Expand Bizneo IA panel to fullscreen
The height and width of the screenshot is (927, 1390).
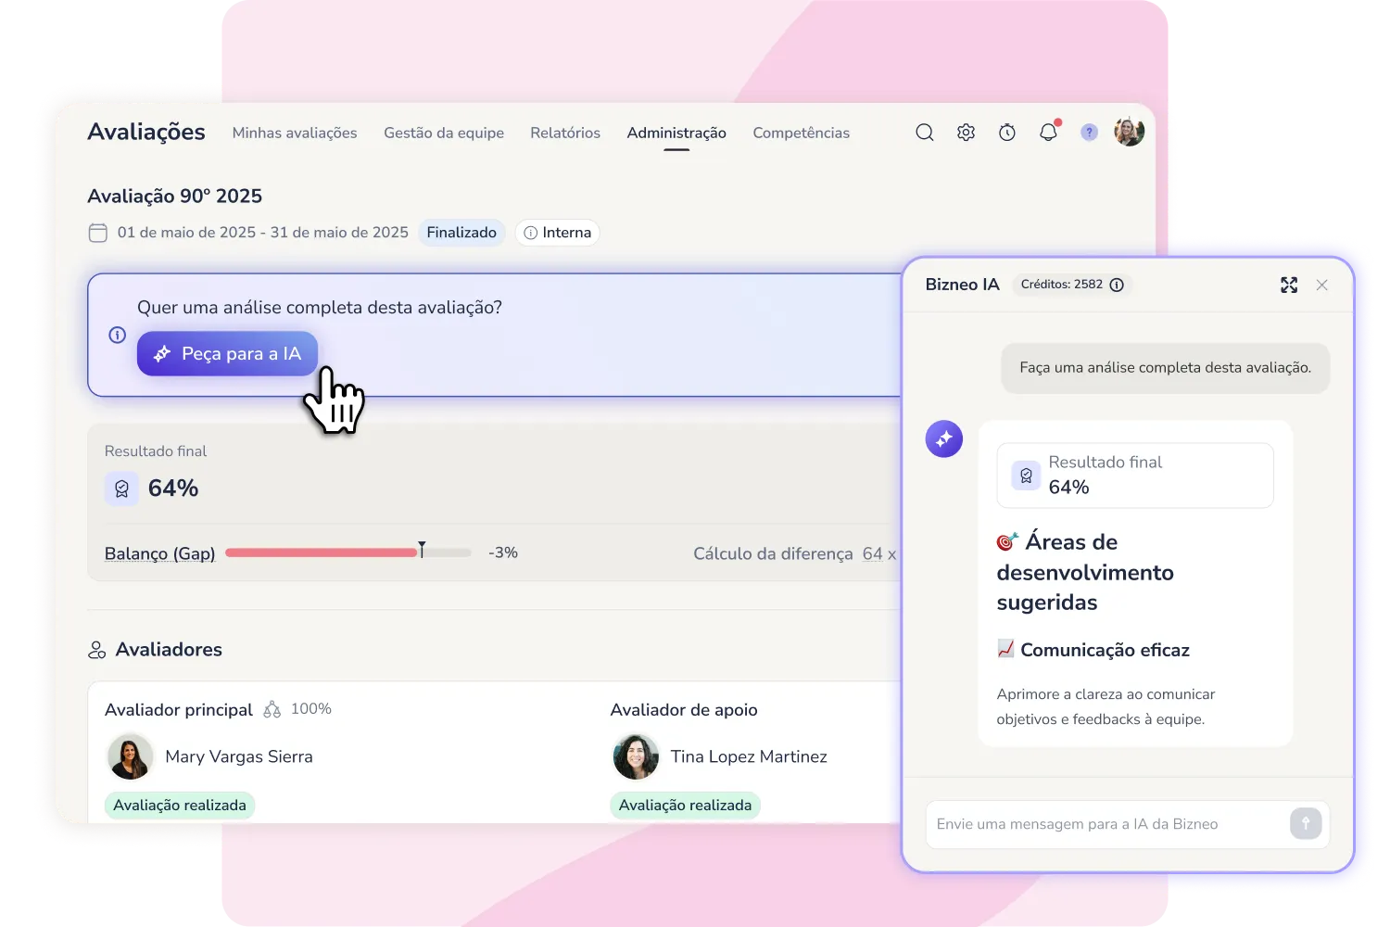click(1289, 285)
